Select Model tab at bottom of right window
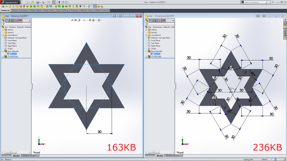This screenshot has width=287, height=161. (160, 156)
